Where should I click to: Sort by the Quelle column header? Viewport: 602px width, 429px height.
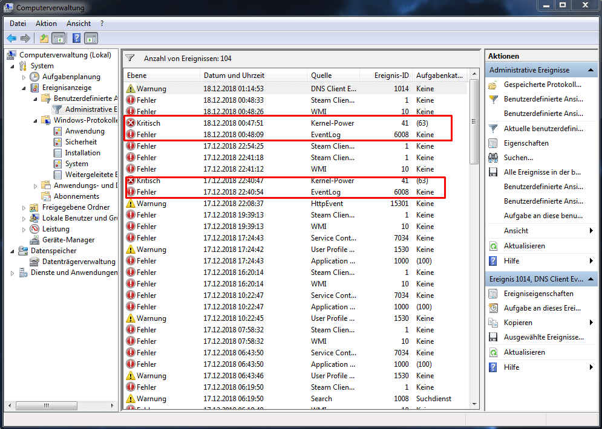point(333,76)
